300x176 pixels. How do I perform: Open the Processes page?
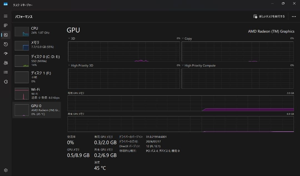[x=6, y=25]
